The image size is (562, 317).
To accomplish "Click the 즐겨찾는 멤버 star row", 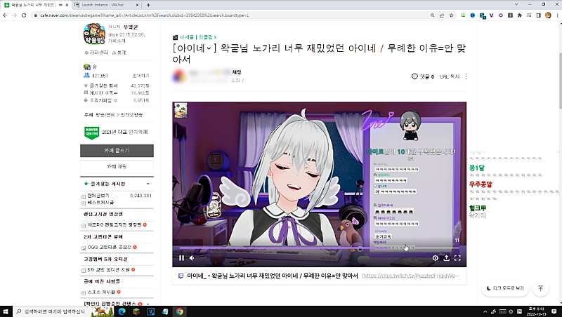I will click(117, 86).
